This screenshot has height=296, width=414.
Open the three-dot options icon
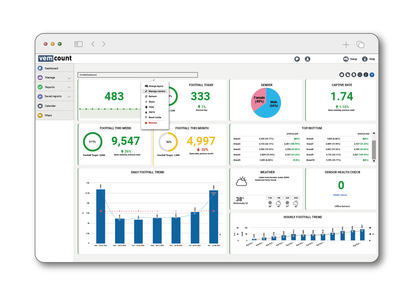click(x=366, y=75)
